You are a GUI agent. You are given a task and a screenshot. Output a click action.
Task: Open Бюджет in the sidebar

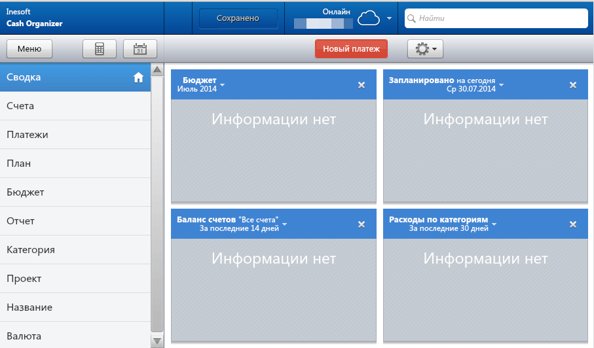tap(75, 192)
